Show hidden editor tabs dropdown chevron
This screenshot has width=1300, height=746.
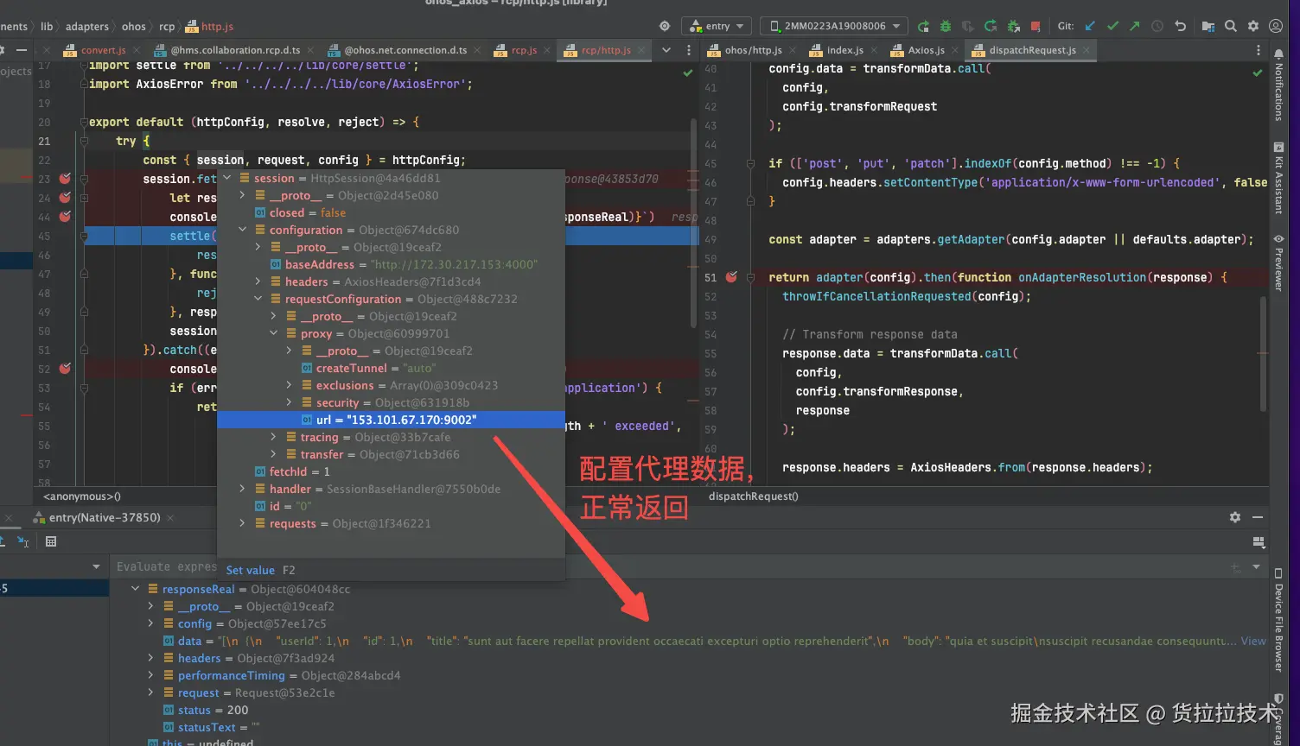pos(666,50)
